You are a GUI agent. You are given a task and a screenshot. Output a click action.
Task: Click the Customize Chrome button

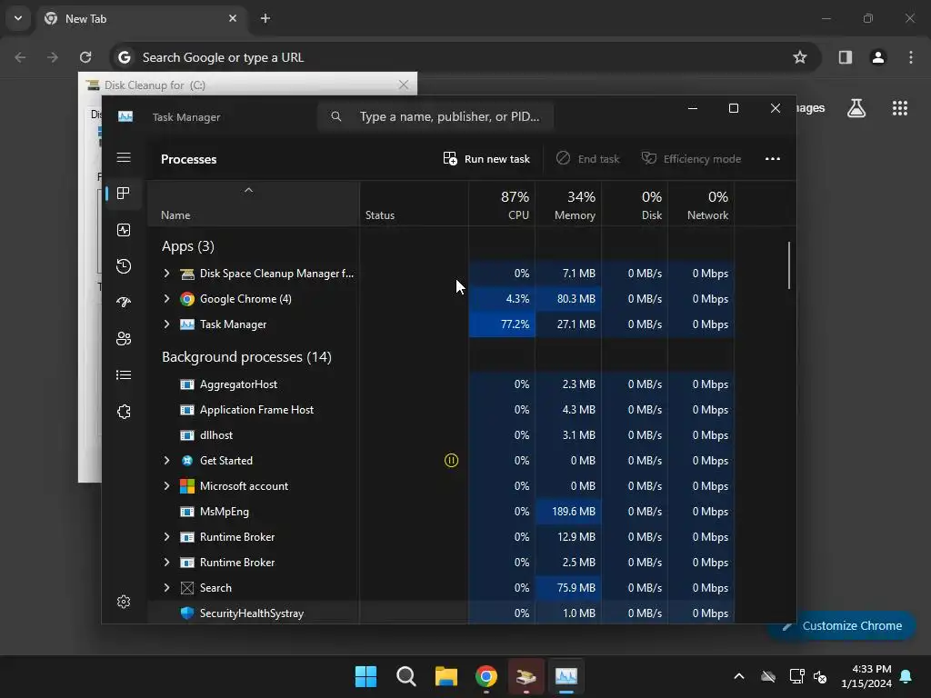(x=842, y=625)
